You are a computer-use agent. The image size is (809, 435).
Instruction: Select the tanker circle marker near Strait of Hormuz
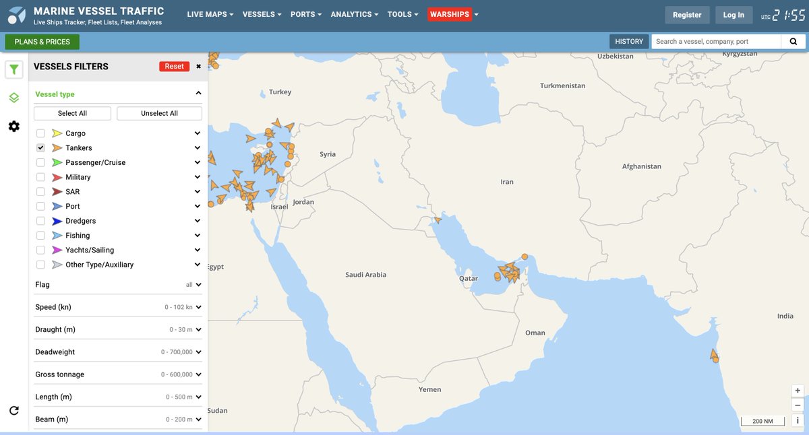[x=525, y=257]
